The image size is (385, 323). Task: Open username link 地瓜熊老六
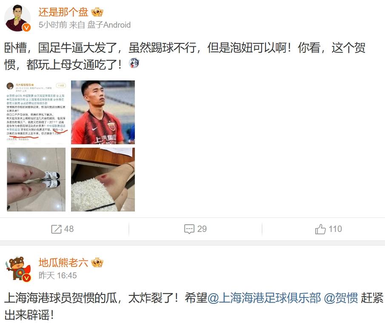pyautogui.click(x=63, y=263)
